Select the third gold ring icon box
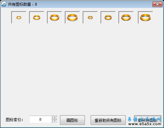164x128 pixels. [55, 18]
